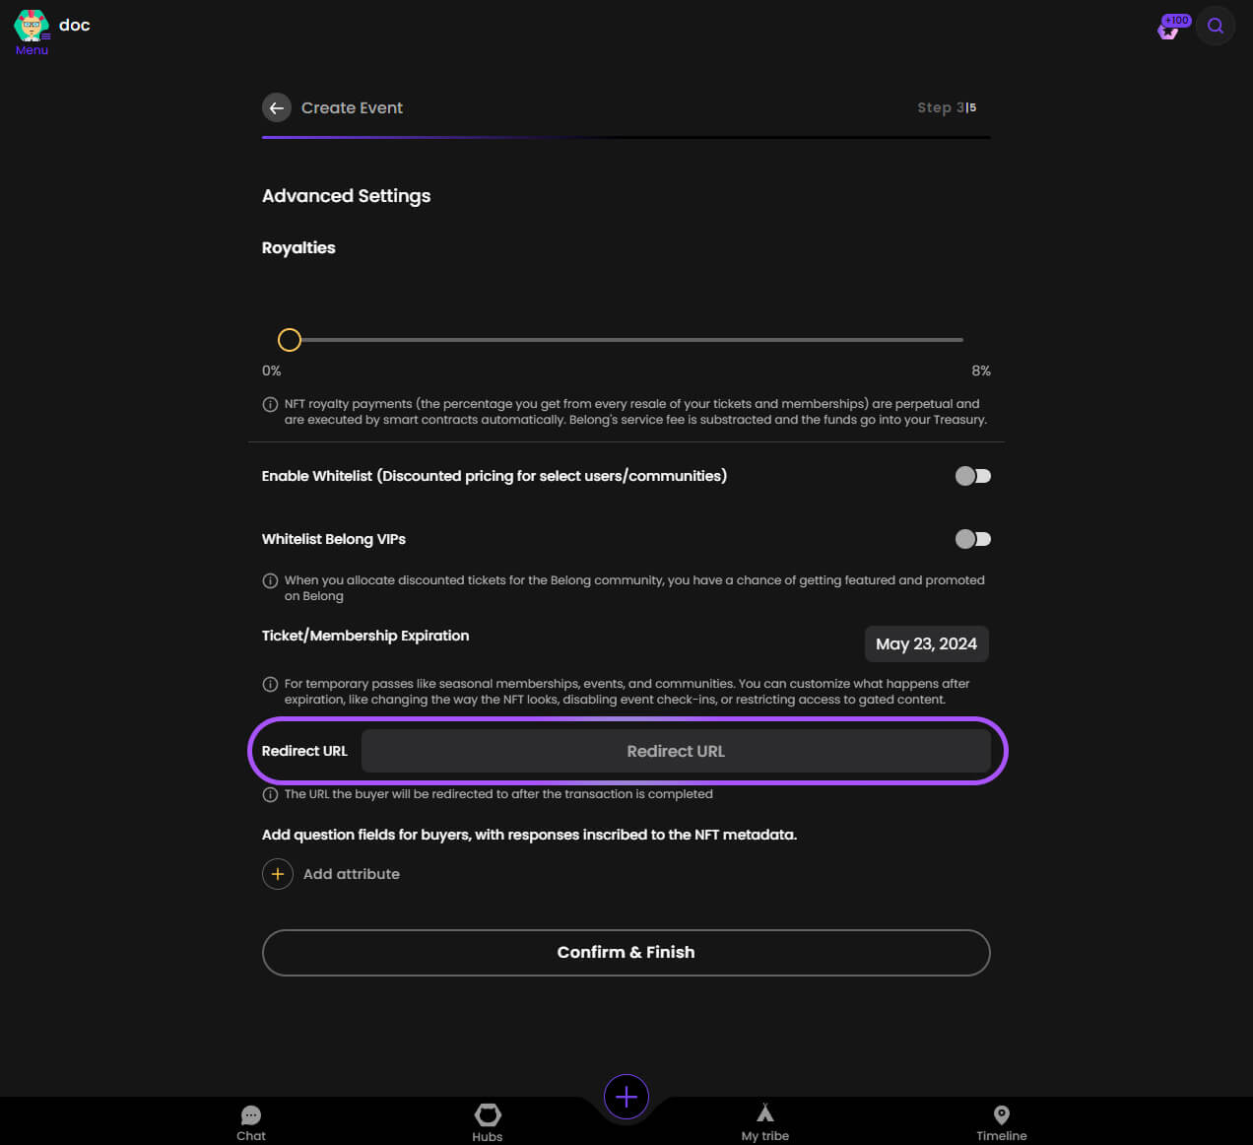
Task: Open the central purple plus create button
Action: point(626,1097)
